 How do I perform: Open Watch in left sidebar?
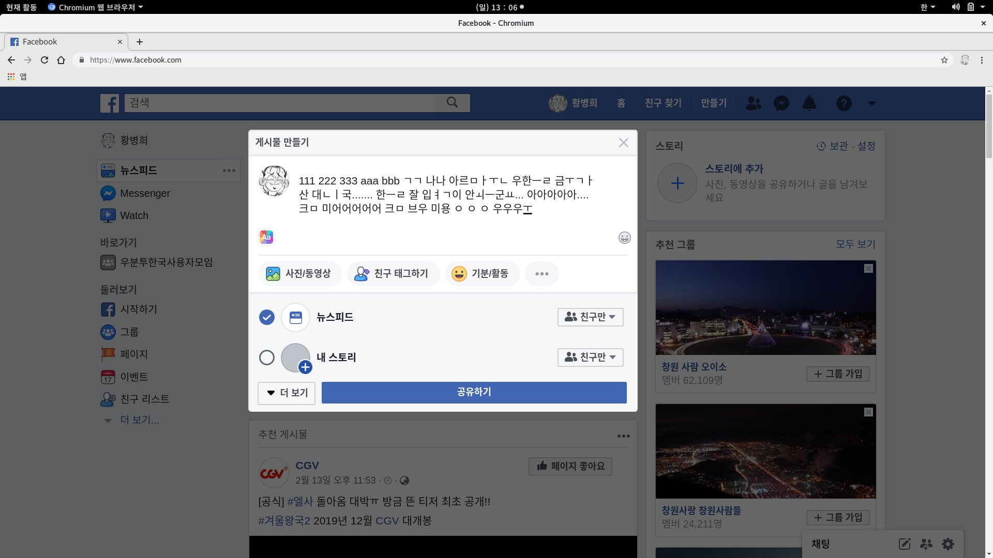coord(134,215)
